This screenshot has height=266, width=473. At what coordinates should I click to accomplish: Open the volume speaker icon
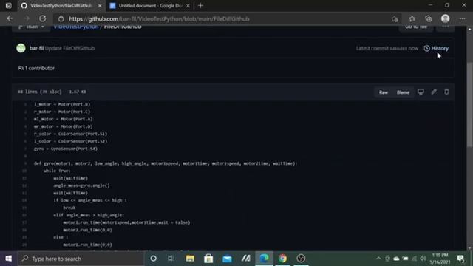pos(423,259)
